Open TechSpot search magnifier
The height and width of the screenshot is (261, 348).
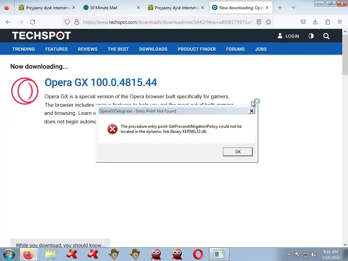point(326,36)
